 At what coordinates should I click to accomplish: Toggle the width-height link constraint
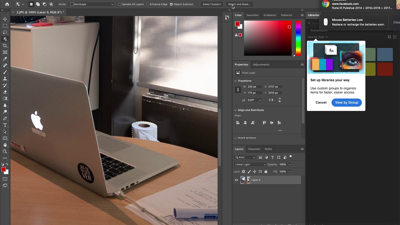[x=238, y=90]
